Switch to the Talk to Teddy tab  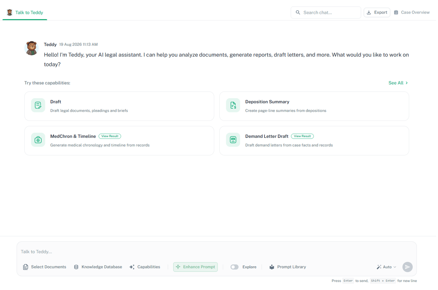pyautogui.click(x=25, y=12)
